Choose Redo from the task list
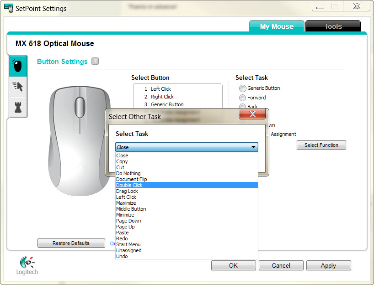This screenshot has width=374, height=285. point(187,238)
